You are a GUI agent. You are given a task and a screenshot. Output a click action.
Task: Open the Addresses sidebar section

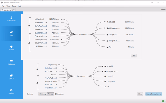pyautogui.click(x=11, y=62)
